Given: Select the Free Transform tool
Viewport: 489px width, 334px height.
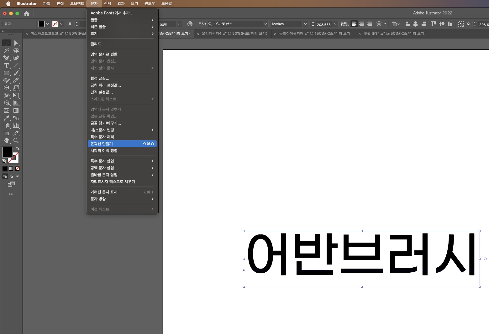Looking at the screenshot, I should pyautogui.click(x=16, y=95).
